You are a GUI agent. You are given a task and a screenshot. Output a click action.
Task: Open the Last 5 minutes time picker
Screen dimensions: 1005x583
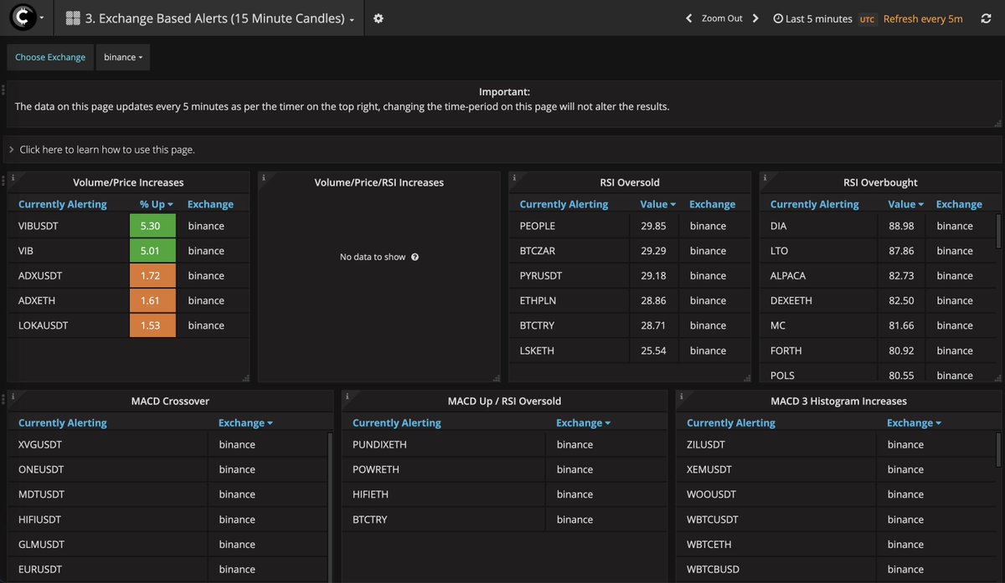(x=812, y=18)
